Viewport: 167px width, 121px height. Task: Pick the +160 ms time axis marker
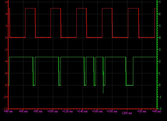click(97, 111)
